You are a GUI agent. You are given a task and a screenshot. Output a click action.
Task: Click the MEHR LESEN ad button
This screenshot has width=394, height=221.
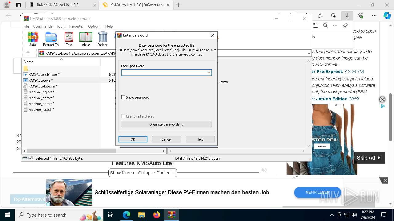click(x=317, y=192)
